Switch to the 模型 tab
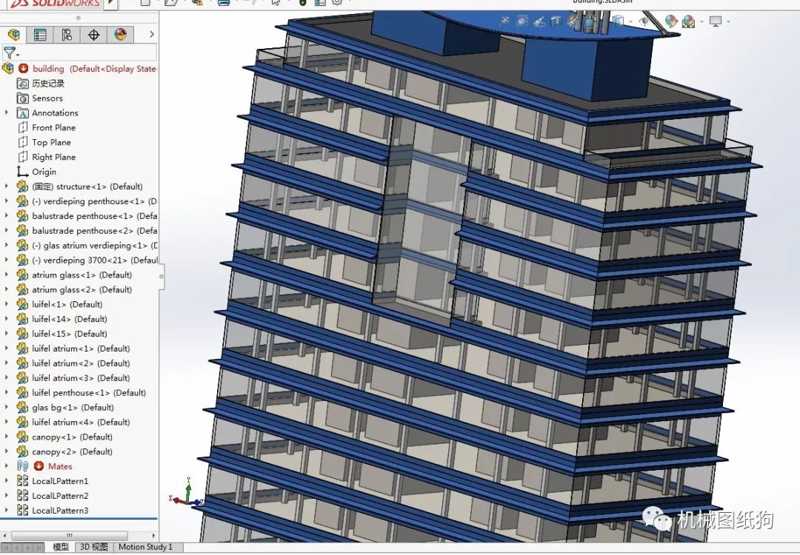The image size is (800, 555). 61,547
